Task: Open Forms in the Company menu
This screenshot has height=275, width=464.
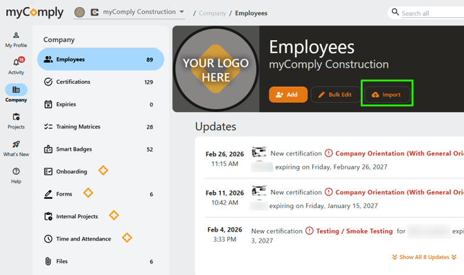Action: [x=100, y=194]
